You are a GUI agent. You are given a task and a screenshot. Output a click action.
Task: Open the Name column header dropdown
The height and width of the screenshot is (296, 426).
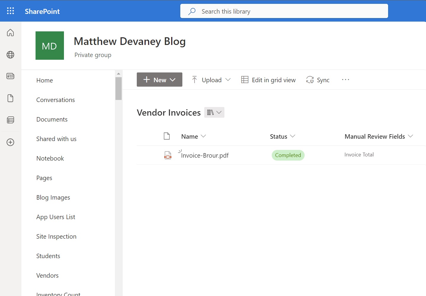204,136
